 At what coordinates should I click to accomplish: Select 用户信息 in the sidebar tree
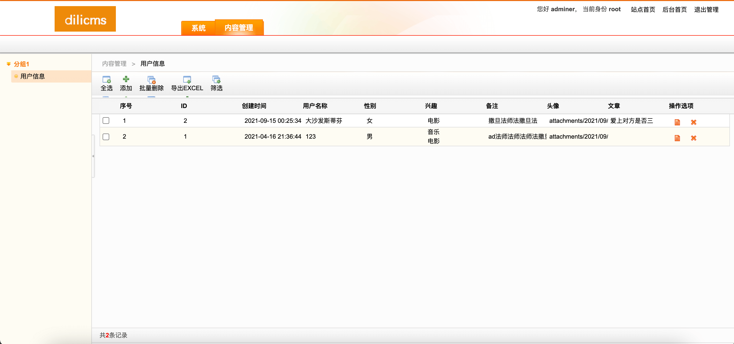[x=32, y=76]
